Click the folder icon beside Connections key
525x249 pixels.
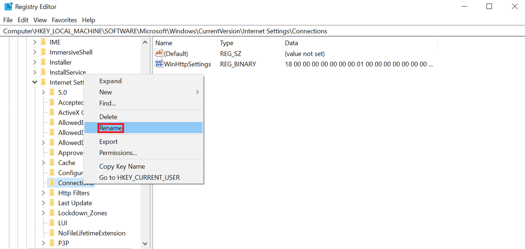coord(53,183)
